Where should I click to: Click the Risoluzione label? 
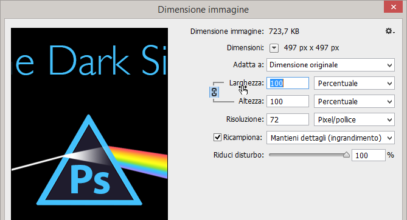click(245, 119)
